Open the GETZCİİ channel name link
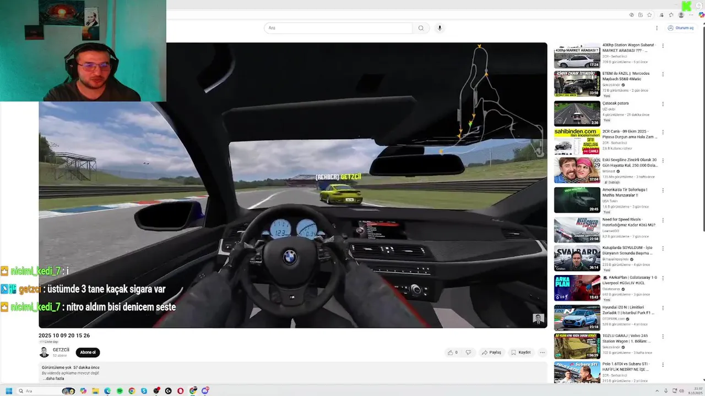The image size is (705, 396). click(61, 350)
